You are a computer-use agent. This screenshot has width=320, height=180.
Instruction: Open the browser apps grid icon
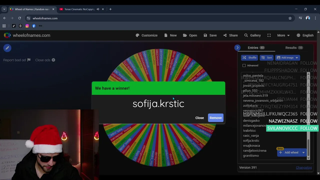point(4,26)
